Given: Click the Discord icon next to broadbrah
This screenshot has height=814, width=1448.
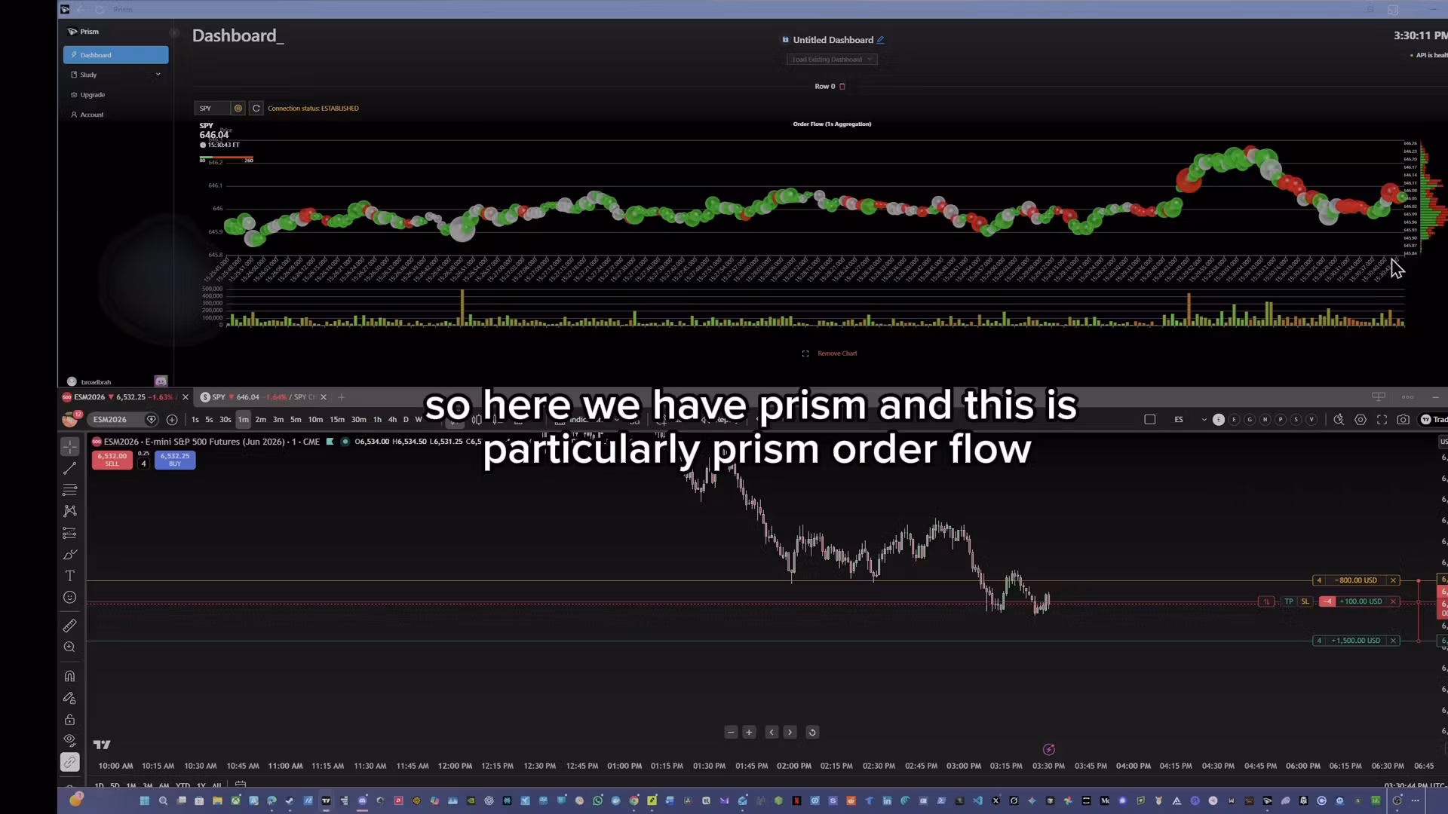Looking at the screenshot, I should (x=161, y=381).
